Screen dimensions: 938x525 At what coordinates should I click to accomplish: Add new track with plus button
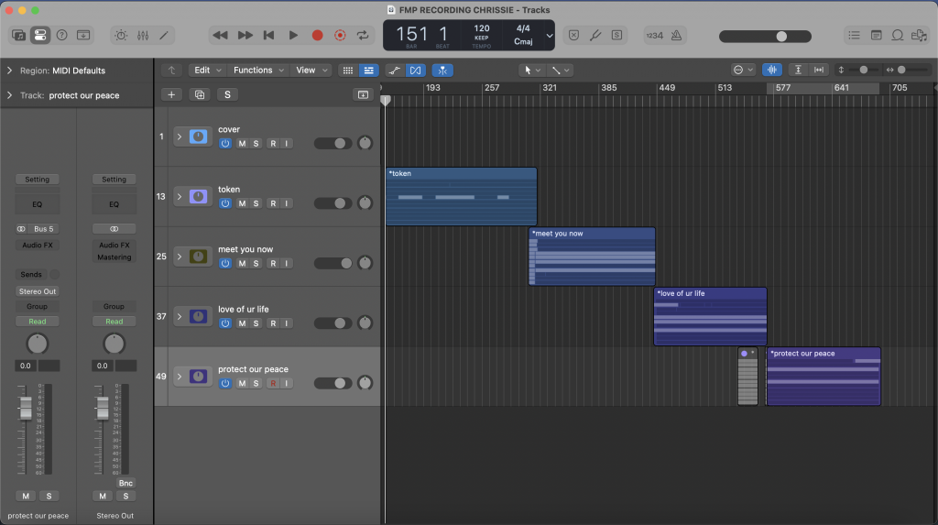pos(171,94)
